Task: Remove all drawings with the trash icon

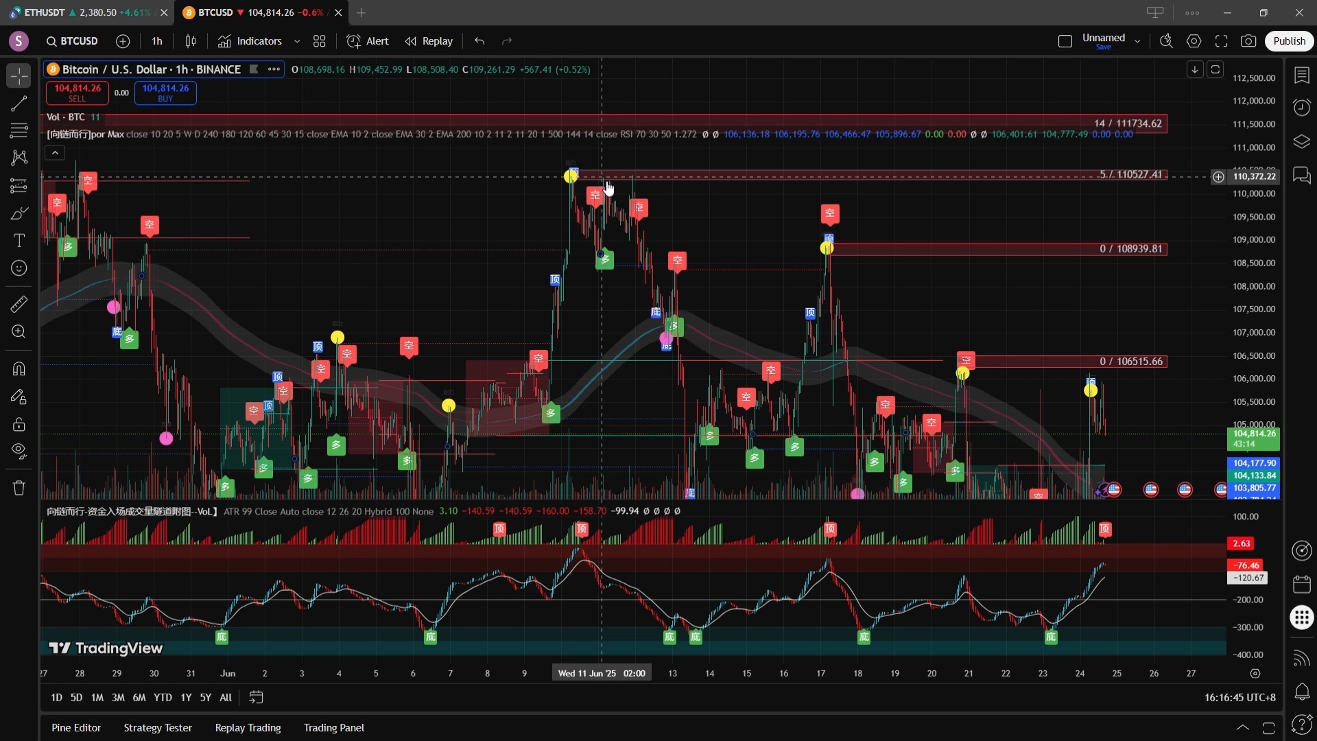Action: [x=19, y=488]
